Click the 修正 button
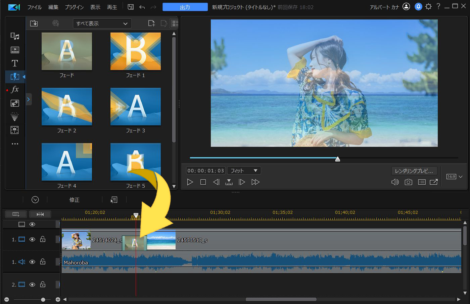 [x=74, y=200]
